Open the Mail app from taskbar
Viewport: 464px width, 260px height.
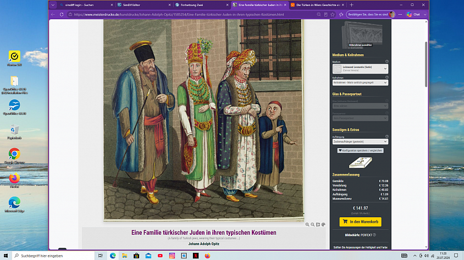coord(148,256)
